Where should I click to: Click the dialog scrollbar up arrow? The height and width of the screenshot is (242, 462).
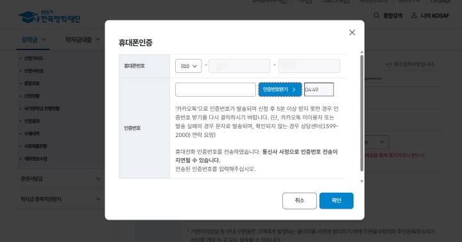pos(362,52)
